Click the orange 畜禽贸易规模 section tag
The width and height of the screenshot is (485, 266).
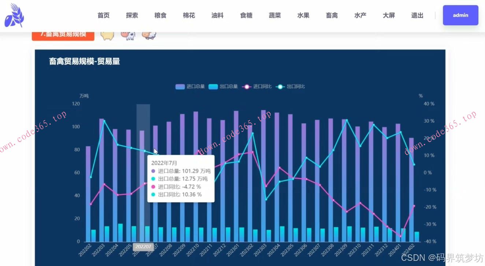(63, 35)
